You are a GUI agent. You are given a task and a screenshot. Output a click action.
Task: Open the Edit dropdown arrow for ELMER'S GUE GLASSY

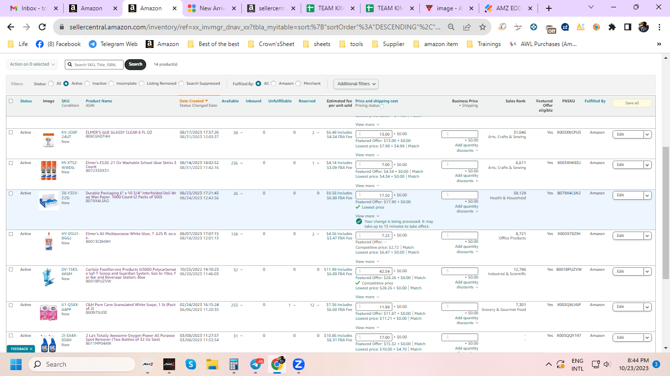(647, 134)
